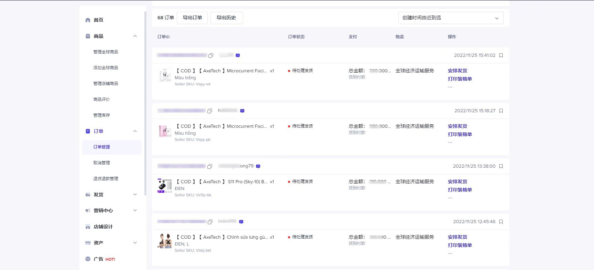Click the 导出订单 button
Image resolution: width=594 pixels, height=270 pixels.
click(x=192, y=18)
